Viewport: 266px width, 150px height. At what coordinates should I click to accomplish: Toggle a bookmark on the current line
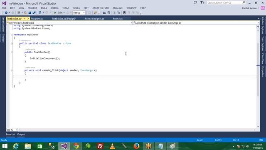point(124,13)
